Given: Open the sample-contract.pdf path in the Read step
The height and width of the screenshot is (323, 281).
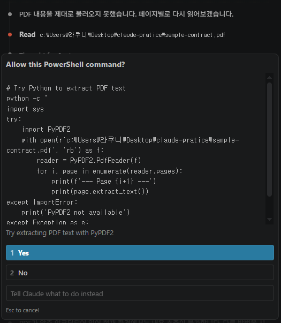Looking at the screenshot, I should coord(132,35).
